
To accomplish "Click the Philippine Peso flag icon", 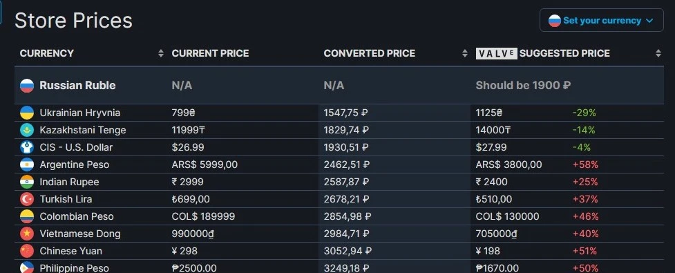I will [27, 268].
